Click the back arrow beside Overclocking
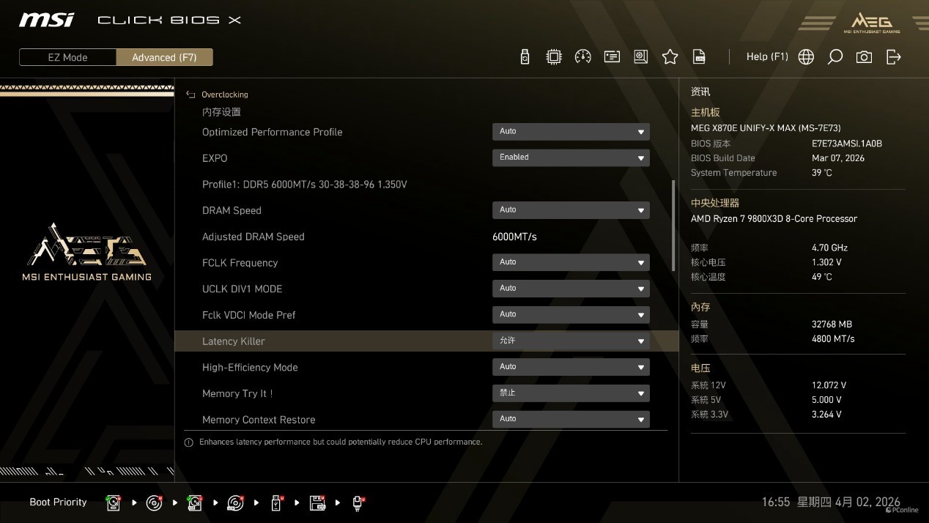This screenshot has width=929, height=523. [190, 94]
